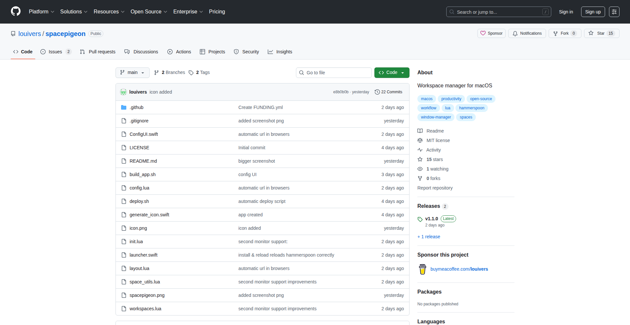Open the top-right appearance settings icon
The height and width of the screenshot is (325, 630).
614,12
